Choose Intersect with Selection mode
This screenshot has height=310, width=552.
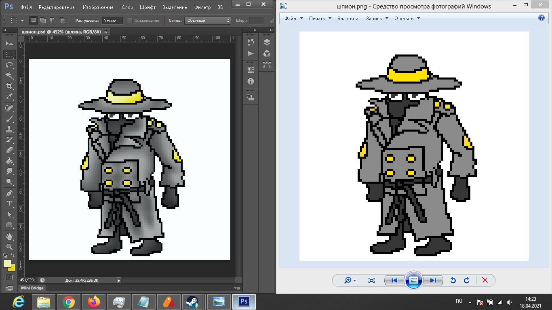coord(62,20)
